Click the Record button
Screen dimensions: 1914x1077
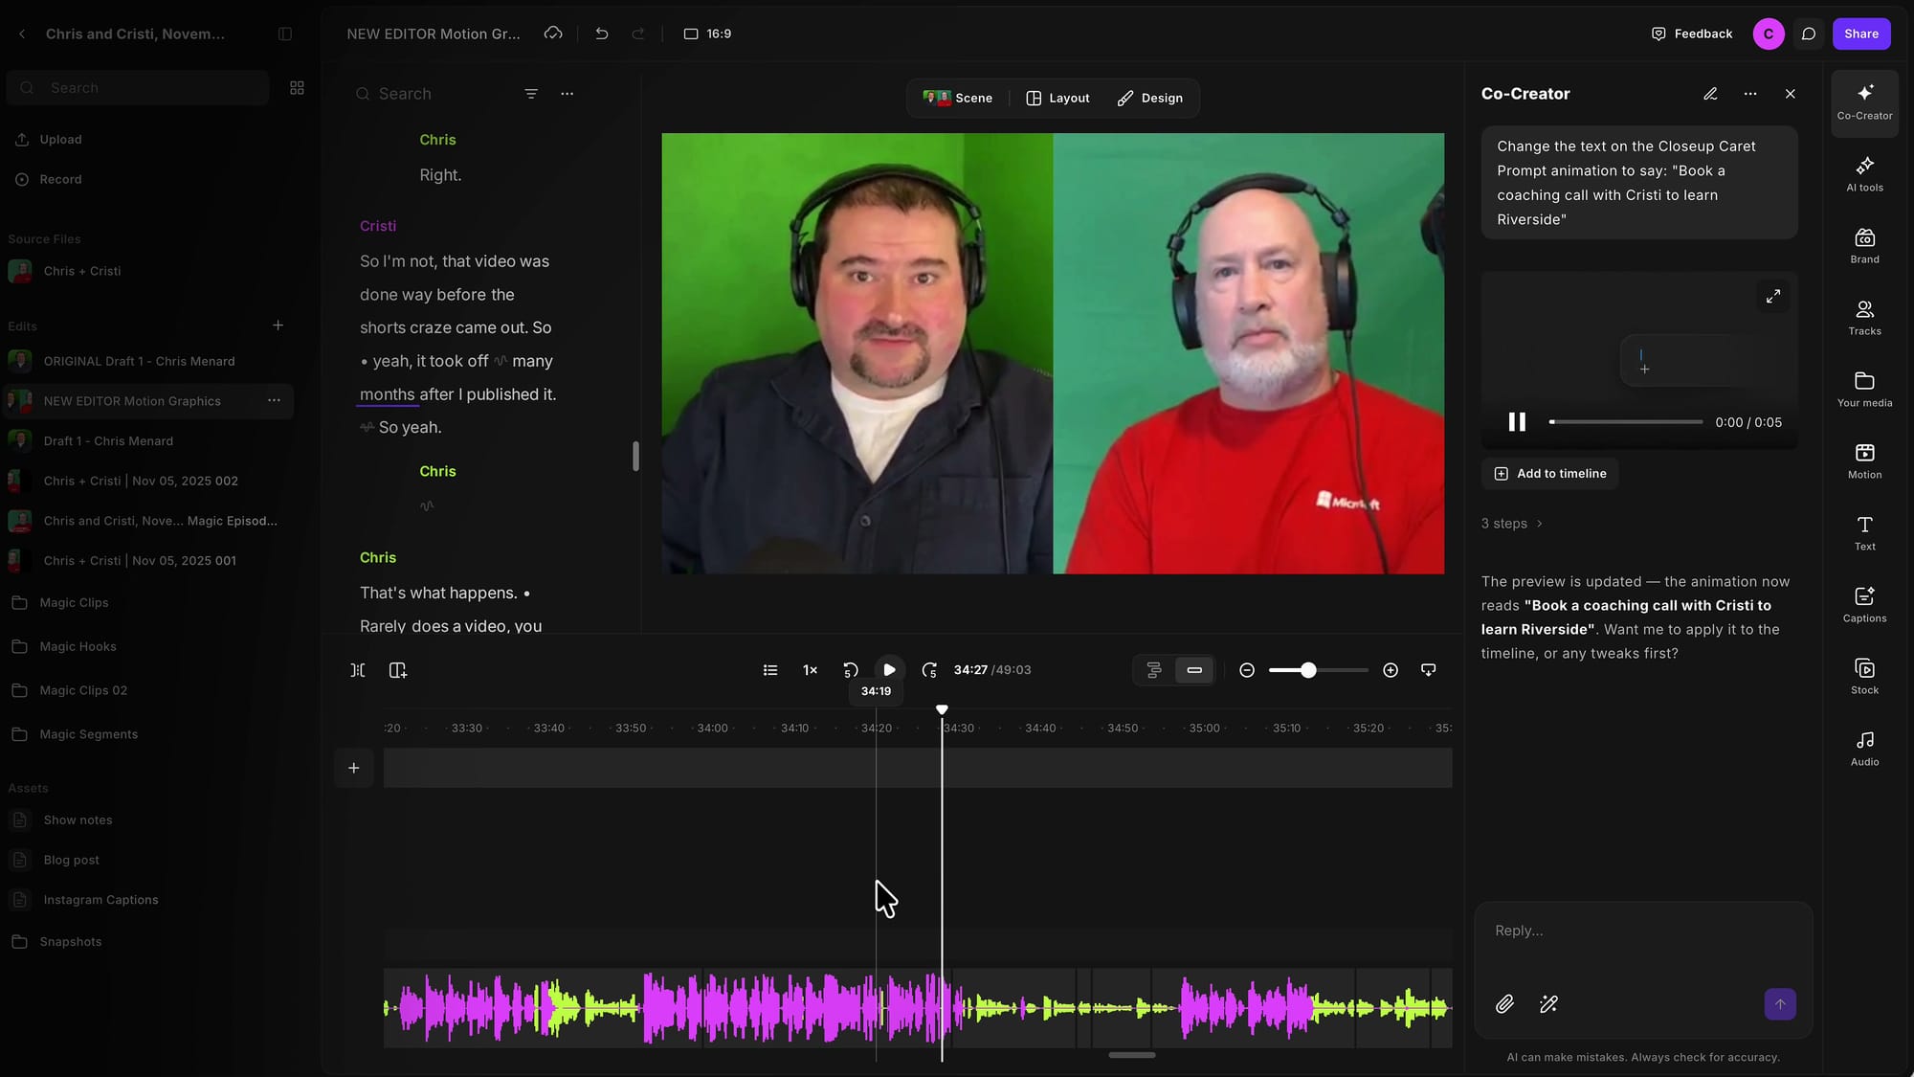pos(49,179)
